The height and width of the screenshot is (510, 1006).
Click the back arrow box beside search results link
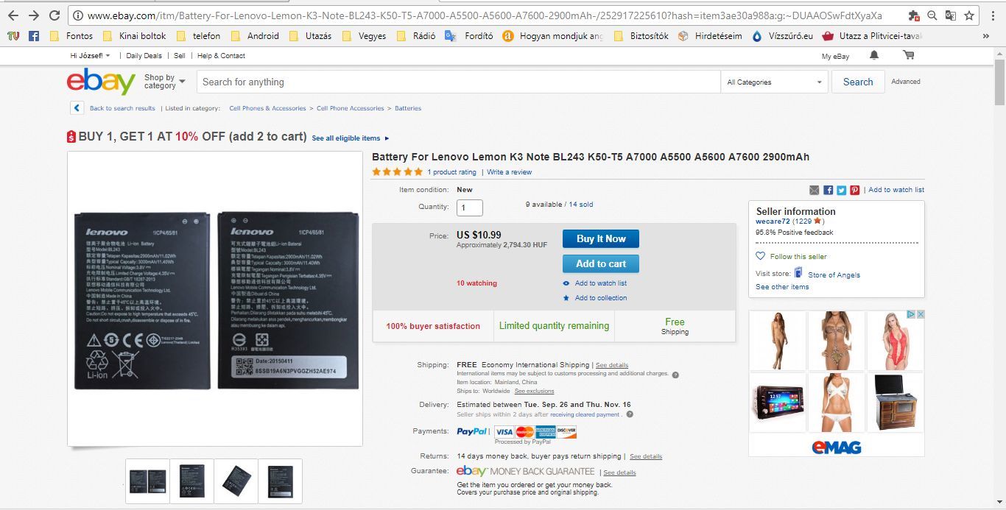pos(77,108)
